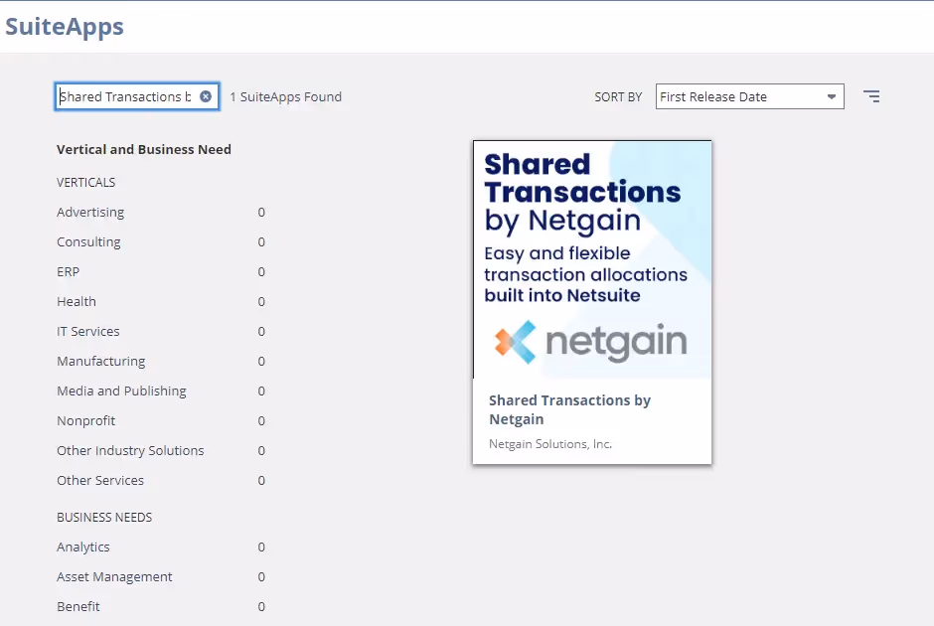The height and width of the screenshot is (626, 934).
Task: Click the Vertical and Business Need heading
Action: click(143, 149)
